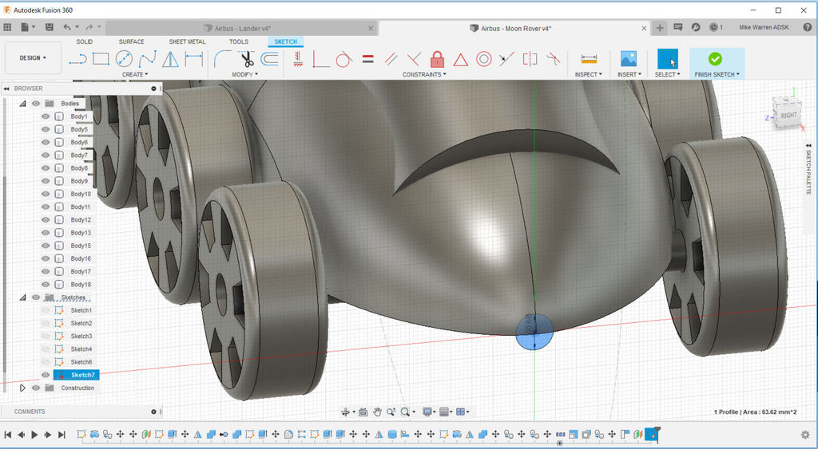Switch to the SURFACE tab
Screen dimensions: 818x449
click(x=132, y=41)
